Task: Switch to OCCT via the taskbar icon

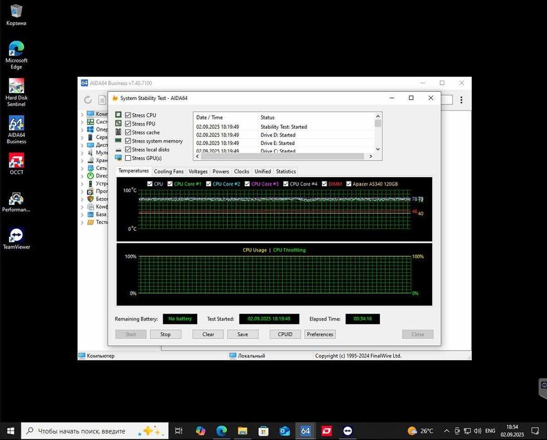Action: click(327, 431)
